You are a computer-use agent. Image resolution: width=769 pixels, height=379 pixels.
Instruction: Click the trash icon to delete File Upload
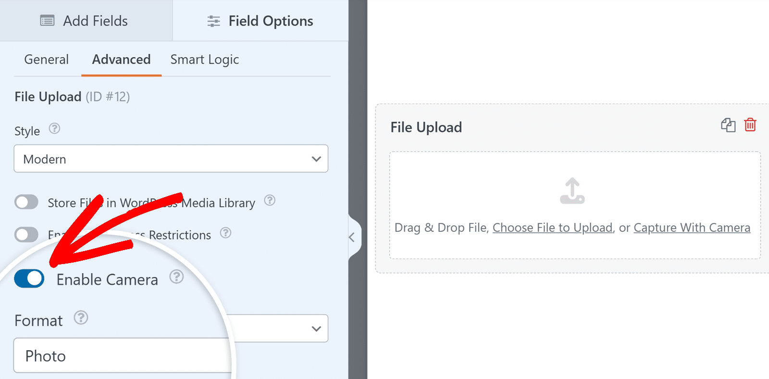pyautogui.click(x=750, y=126)
